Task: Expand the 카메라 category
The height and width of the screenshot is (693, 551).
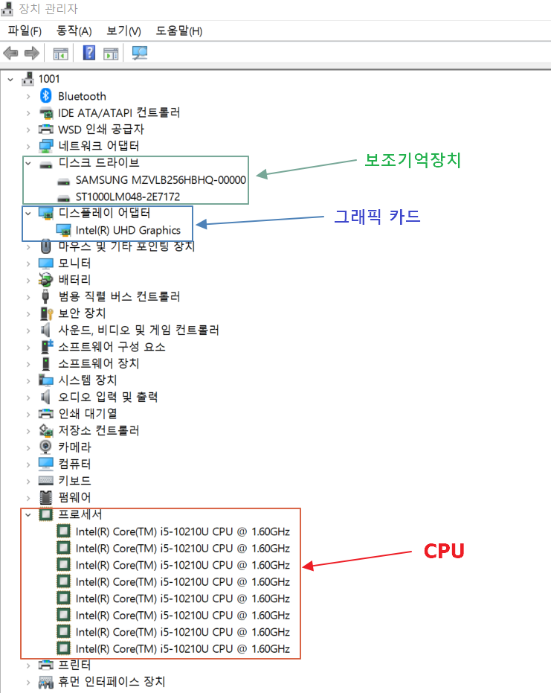Action: (x=28, y=447)
